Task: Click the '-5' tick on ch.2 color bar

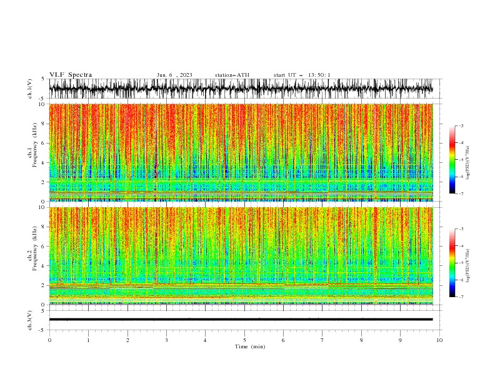Action: point(461,263)
